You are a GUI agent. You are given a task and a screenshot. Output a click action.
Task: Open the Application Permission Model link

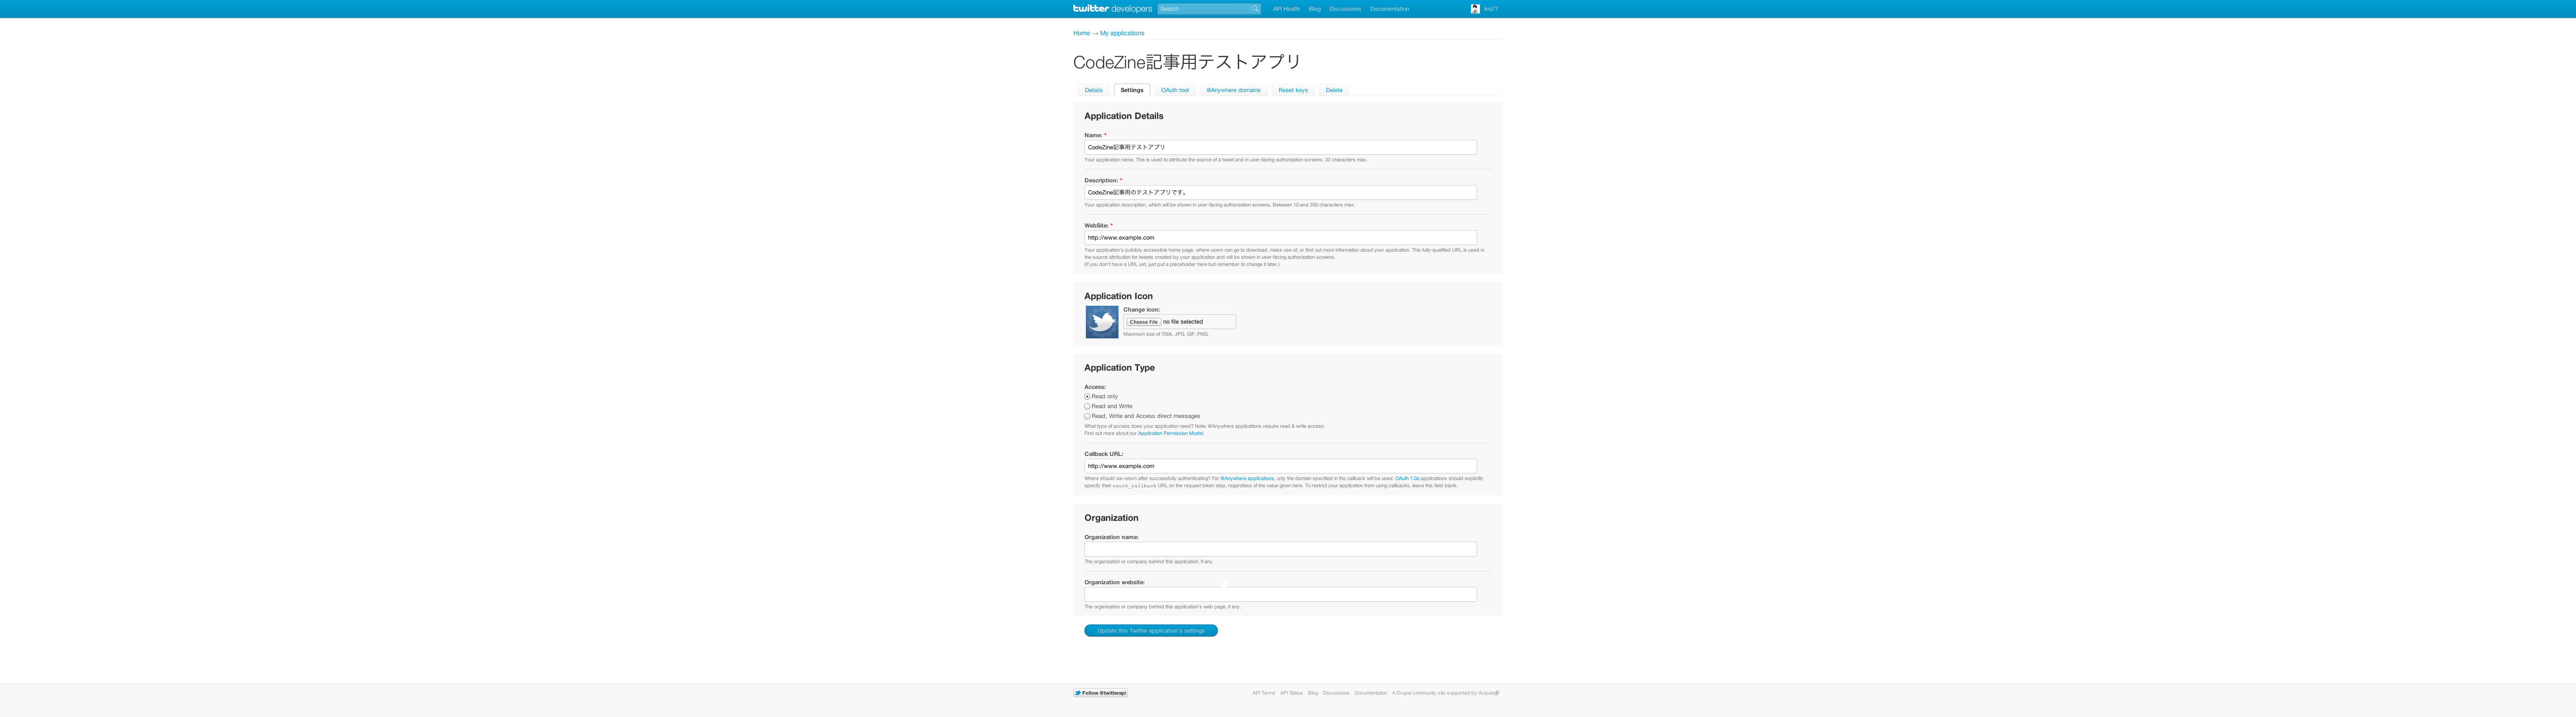tap(1170, 434)
